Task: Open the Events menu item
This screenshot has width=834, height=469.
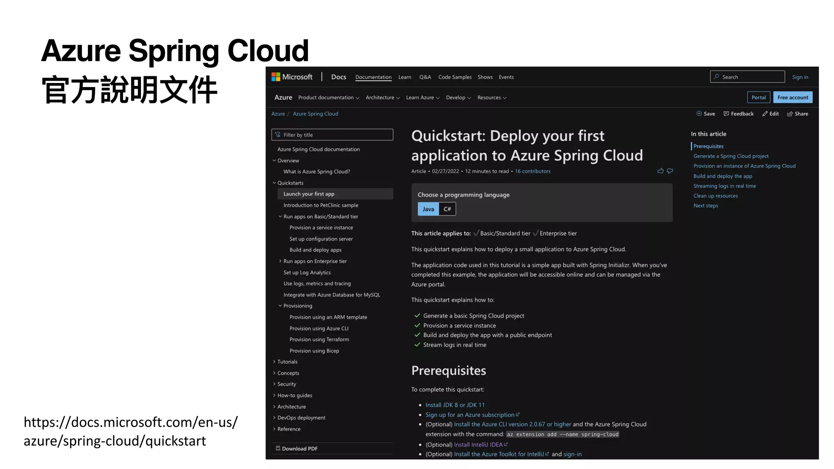Action: coord(506,77)
